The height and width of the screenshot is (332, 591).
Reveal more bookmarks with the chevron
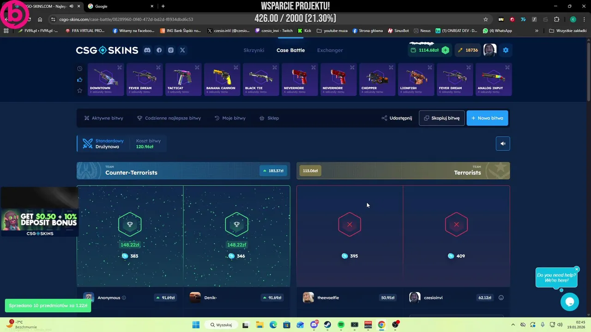click(x=537, y=31)
